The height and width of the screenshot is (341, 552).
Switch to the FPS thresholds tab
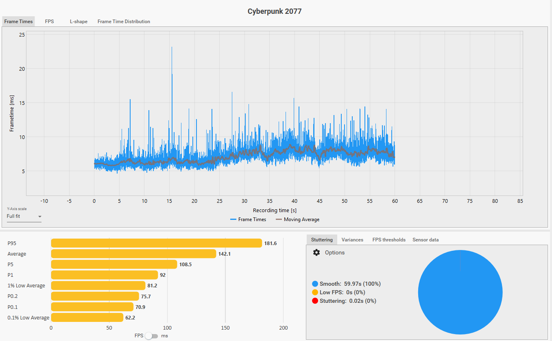[389, 240]
